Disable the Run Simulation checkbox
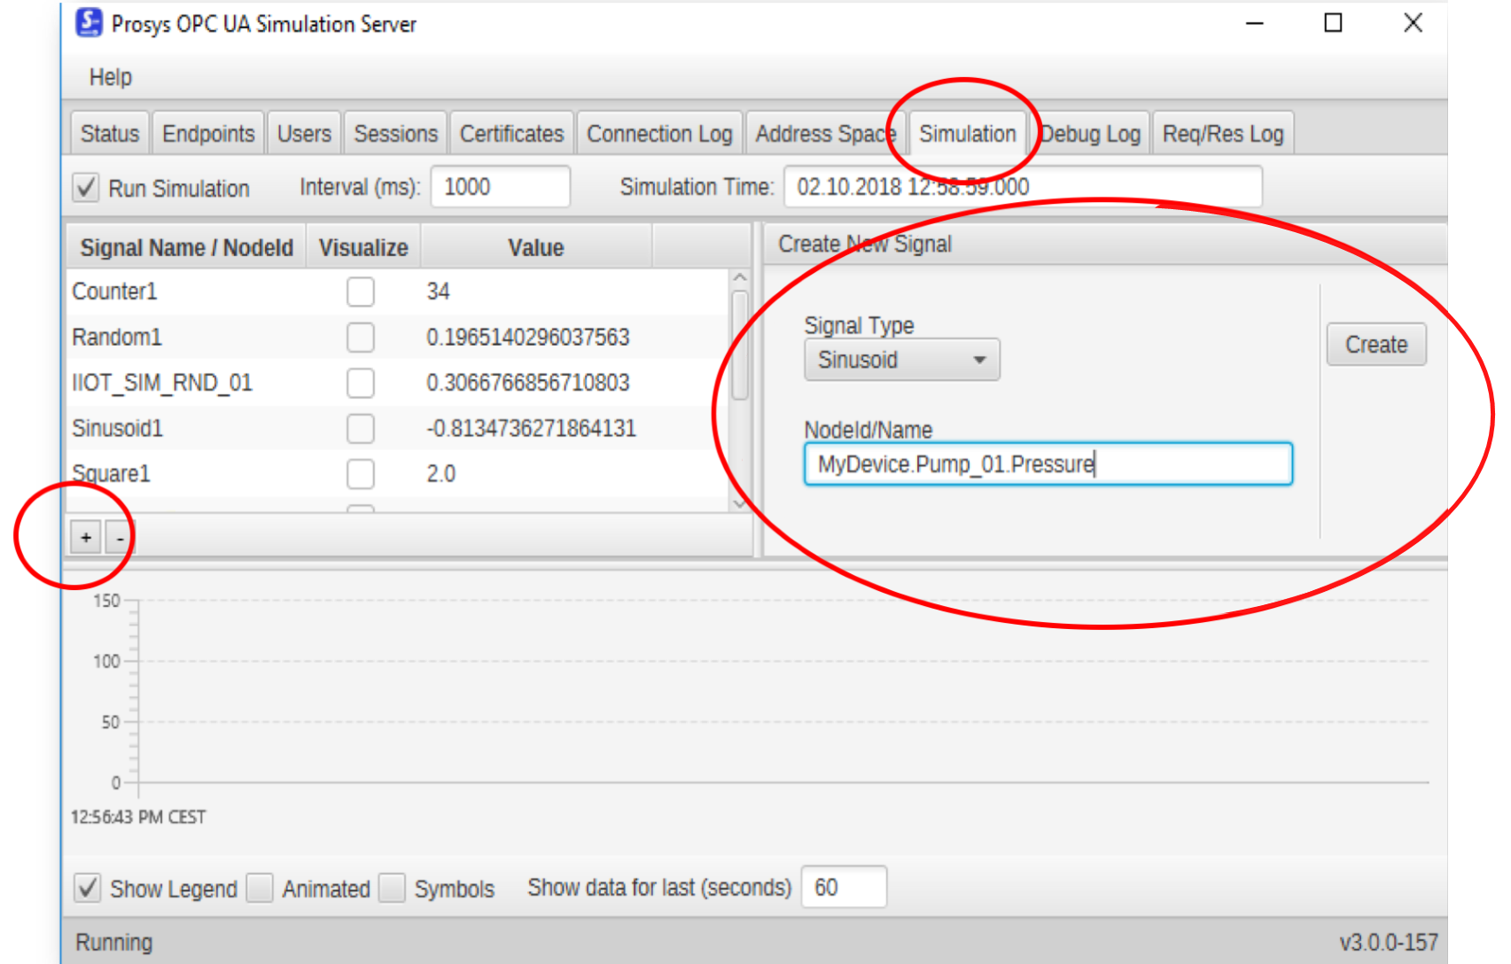The height and width of the screenshot is (964, 1511). (86, 188)
